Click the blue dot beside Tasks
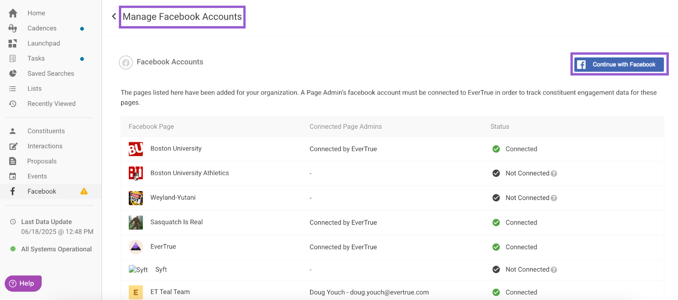This screenshot has width=678, height=300. (82, 59)
